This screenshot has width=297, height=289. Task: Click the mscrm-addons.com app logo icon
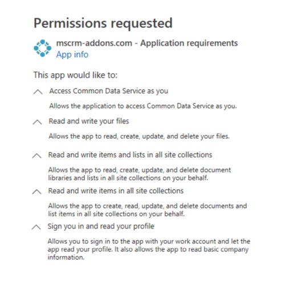click(43, 48)
